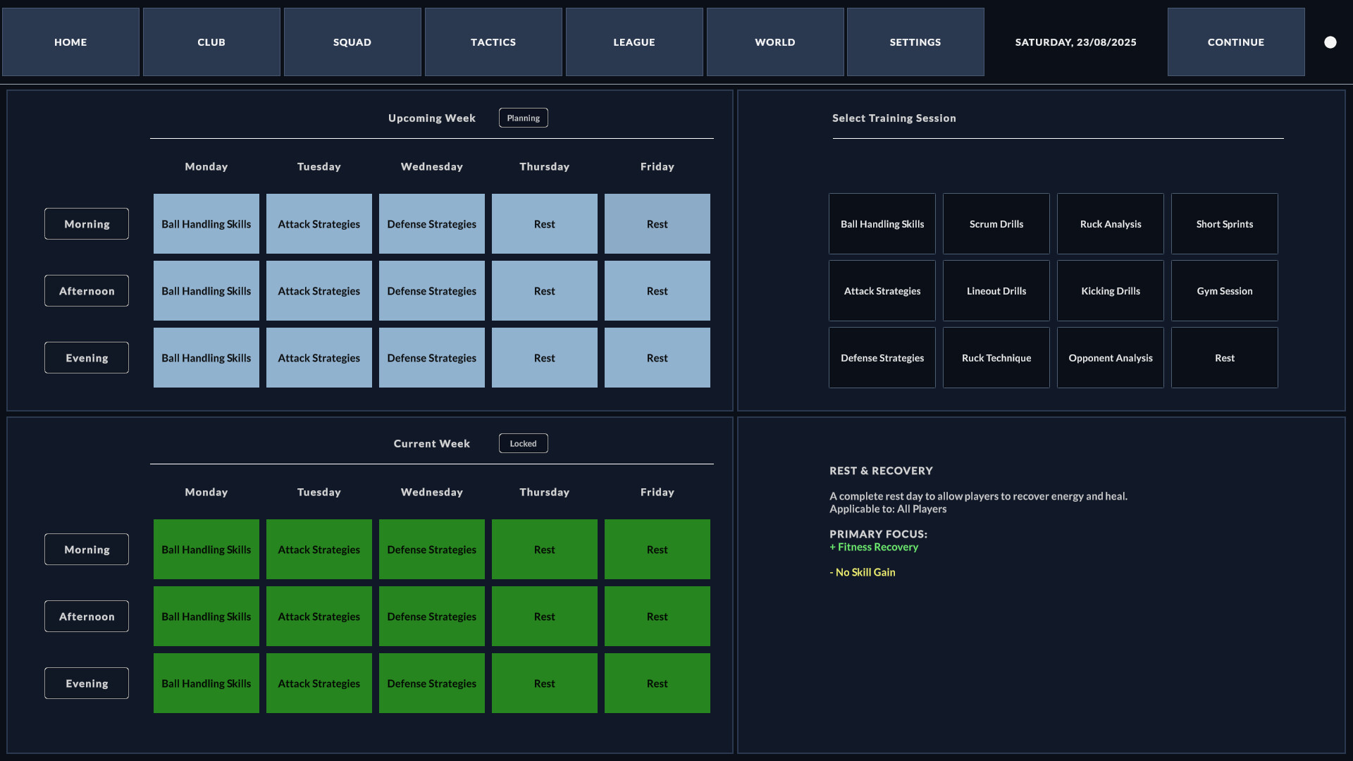Choose Opponent Analysis training session
The height and width of the screenshot is (761, 1353).
(x=1111, y=358)
